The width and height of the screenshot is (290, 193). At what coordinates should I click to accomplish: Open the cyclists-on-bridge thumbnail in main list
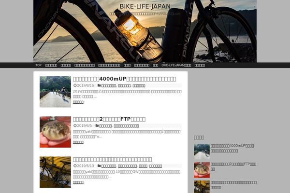click(x=55, y=92)
